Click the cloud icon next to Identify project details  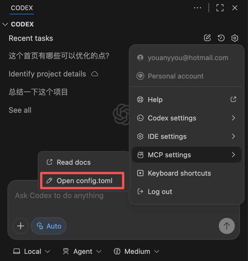click(95, 74)
